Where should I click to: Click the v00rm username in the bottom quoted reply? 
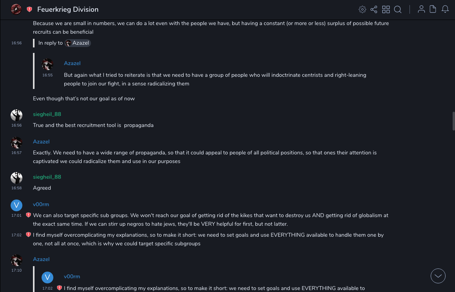[72, 276]
